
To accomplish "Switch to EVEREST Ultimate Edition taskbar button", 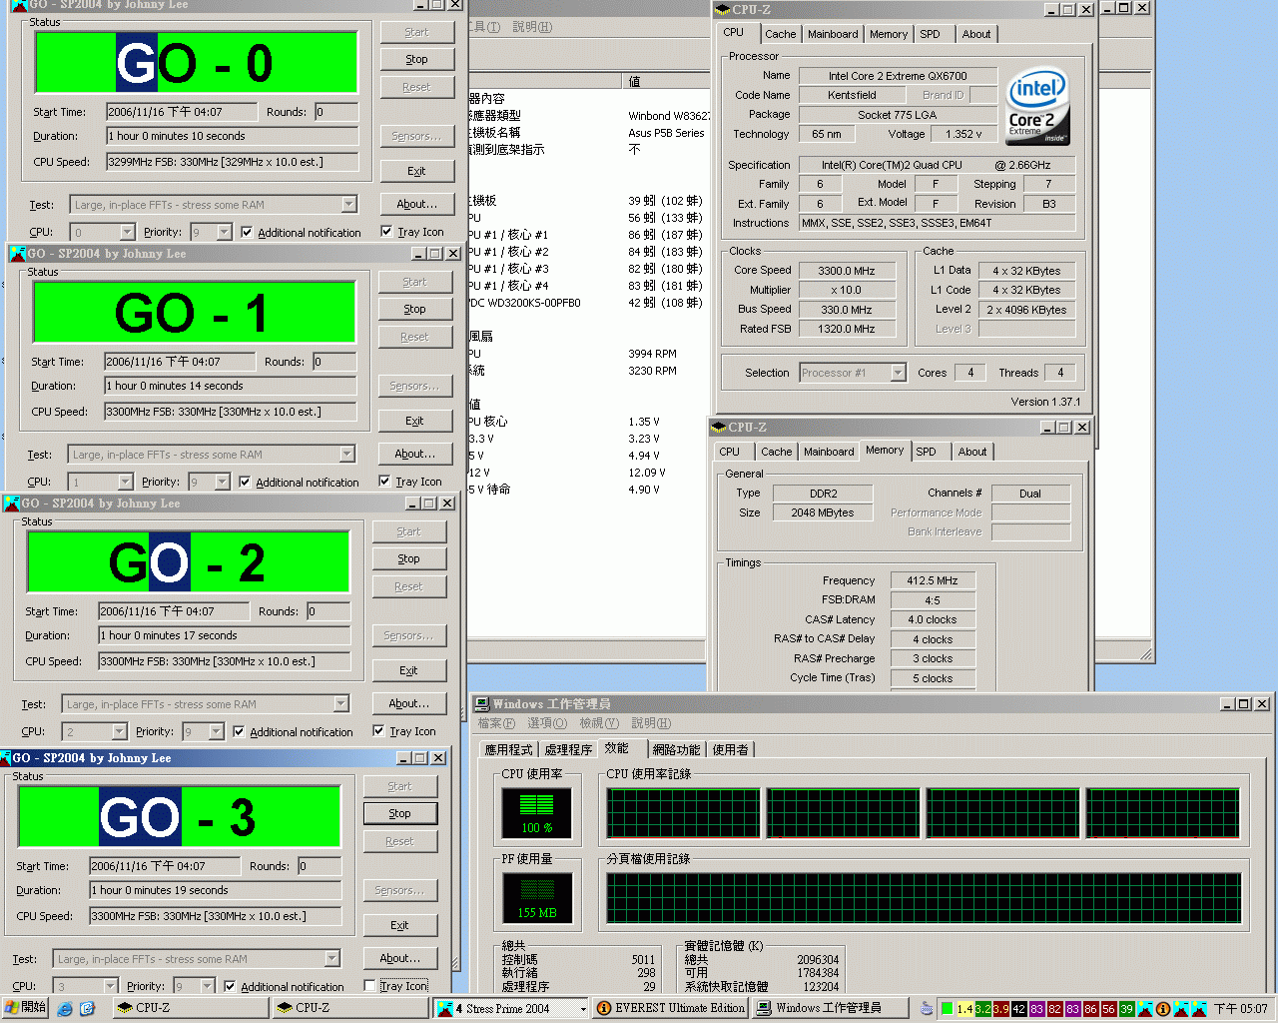I will (x=671, y=1008).
